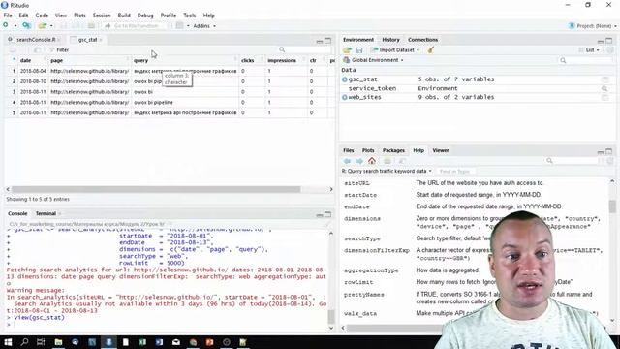Open the File menu

click(x=8, y=16)
